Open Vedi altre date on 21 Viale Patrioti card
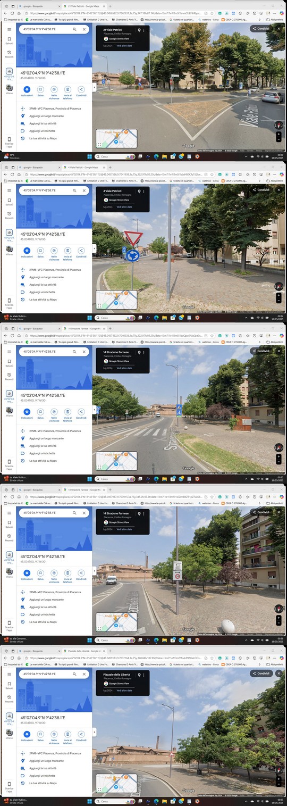 coord(124,46)
